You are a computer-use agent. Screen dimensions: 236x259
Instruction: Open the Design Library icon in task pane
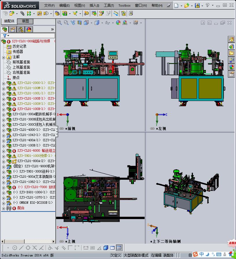pos(231,46)
